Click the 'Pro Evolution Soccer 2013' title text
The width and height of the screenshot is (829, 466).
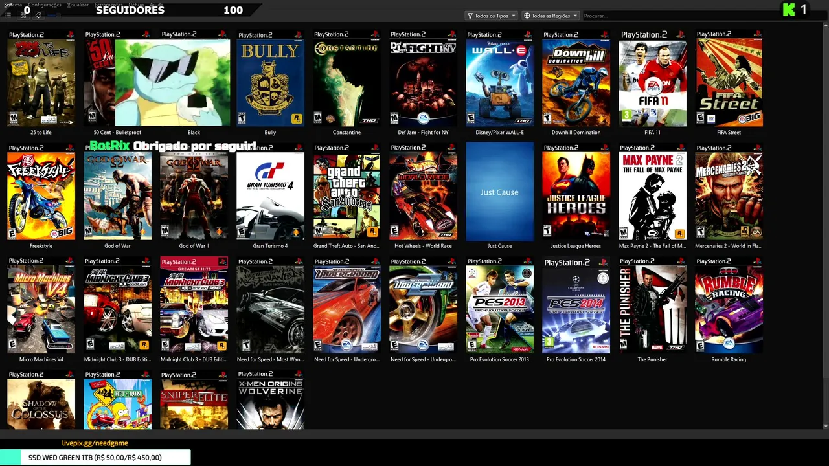(x=499, y=359)
